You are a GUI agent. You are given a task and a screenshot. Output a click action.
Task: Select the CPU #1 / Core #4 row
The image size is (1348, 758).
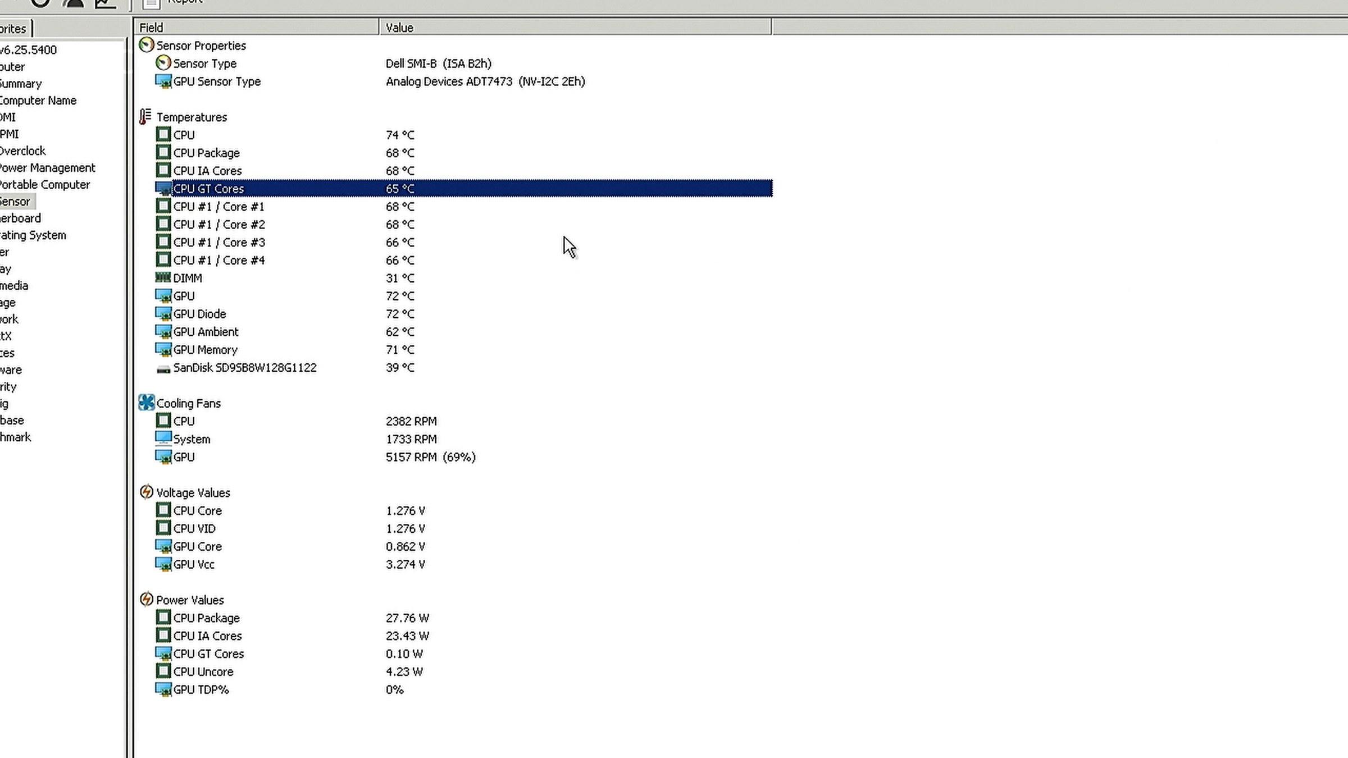click(x=463, y=260)
